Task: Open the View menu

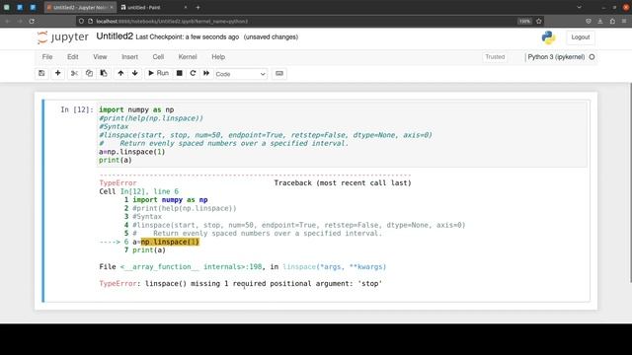Action: coord(100,57)
